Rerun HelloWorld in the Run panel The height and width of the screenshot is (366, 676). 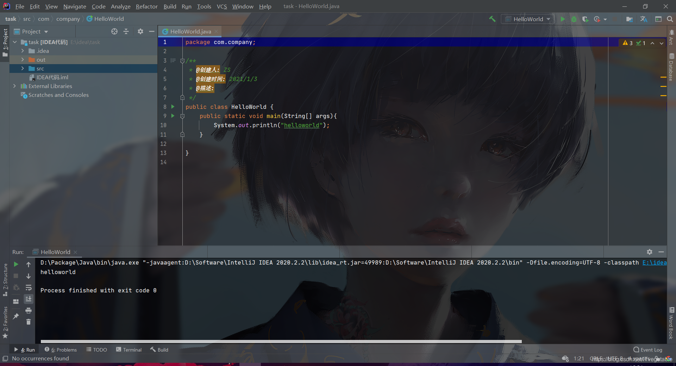[x=16, y=264]
